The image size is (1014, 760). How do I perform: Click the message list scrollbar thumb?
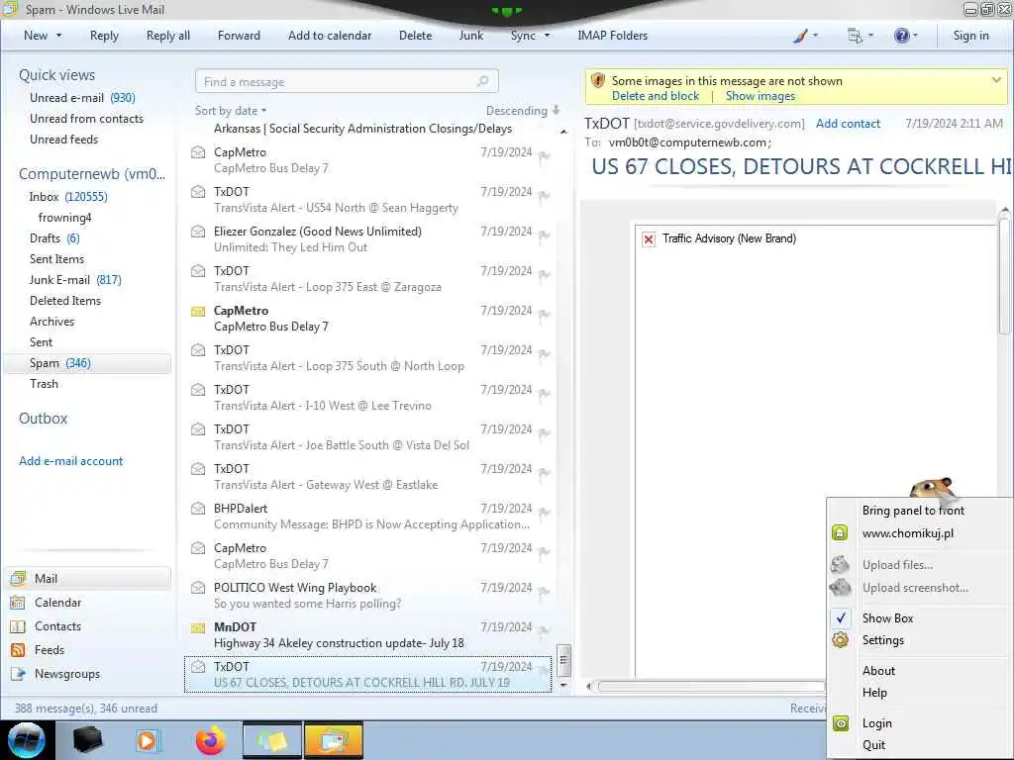coord(563,660)
